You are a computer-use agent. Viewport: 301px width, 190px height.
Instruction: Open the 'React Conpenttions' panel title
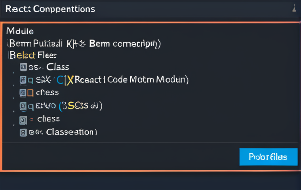[50, 9]
